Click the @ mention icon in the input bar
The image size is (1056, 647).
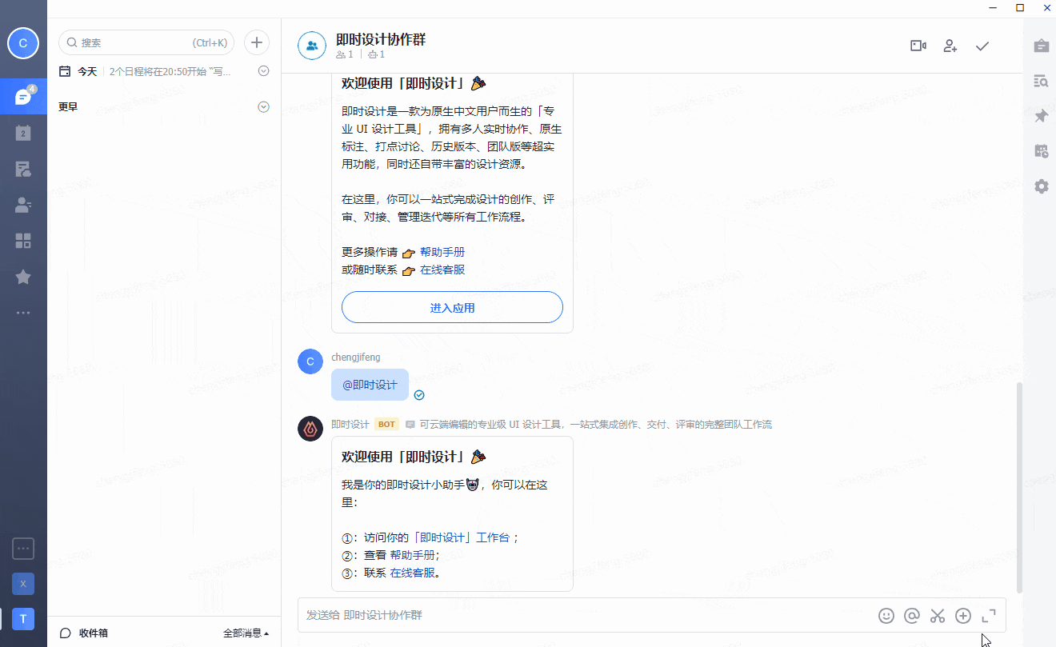(x=912, y=616)
